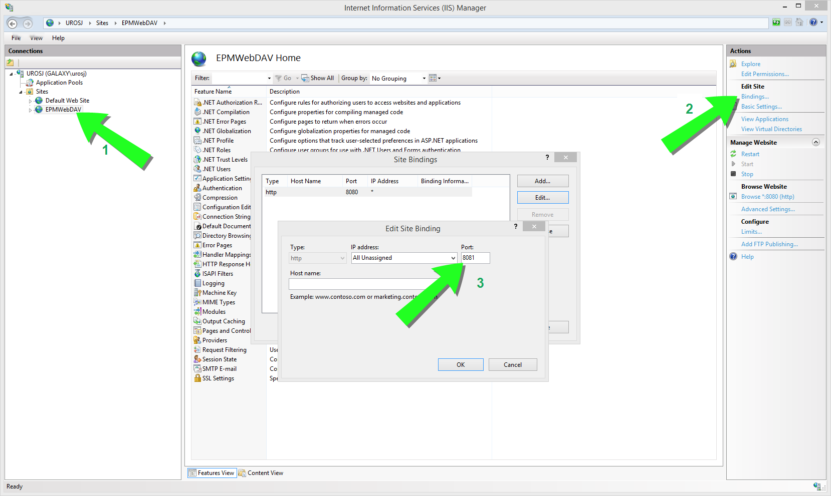Click into the Port input field
The width and height of the screenshot is (831, 496).
pos(475,258)
